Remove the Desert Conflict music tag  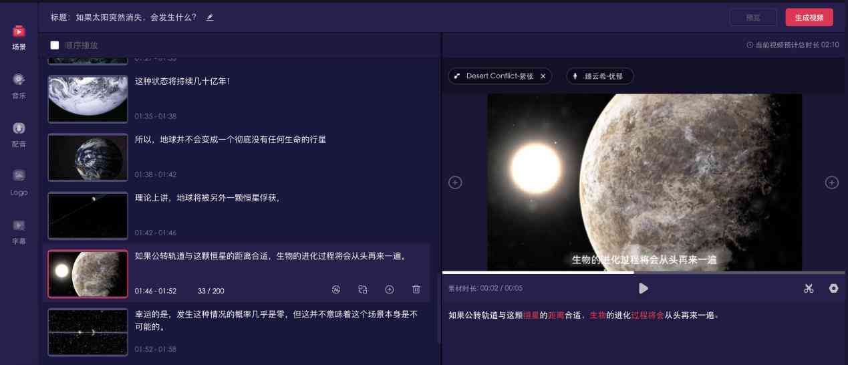click(x=543, y=76)
